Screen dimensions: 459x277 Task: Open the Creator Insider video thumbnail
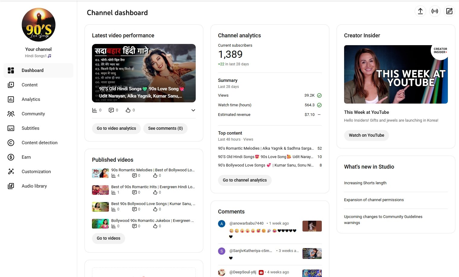pyautogui.click(x=396, y=74)
